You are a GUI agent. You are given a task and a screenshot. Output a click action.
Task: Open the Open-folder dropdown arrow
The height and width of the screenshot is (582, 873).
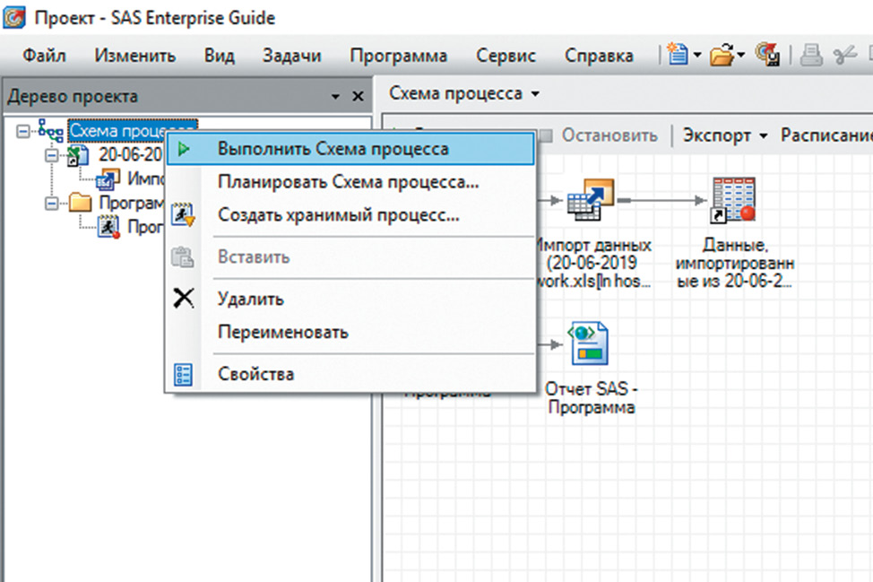pos(740,55)
